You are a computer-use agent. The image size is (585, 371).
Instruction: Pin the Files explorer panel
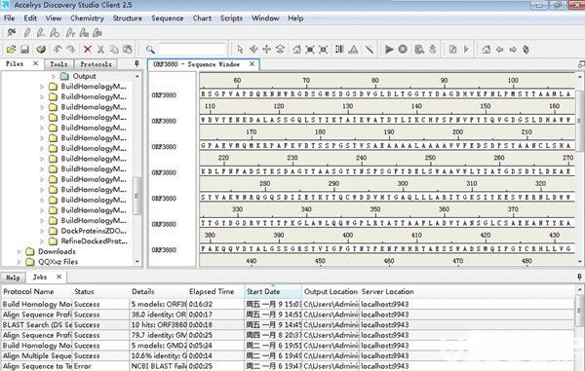[x=136, y=64]
